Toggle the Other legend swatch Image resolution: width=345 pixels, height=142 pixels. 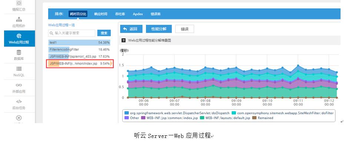pyautogui.click(x=126, y=118)
